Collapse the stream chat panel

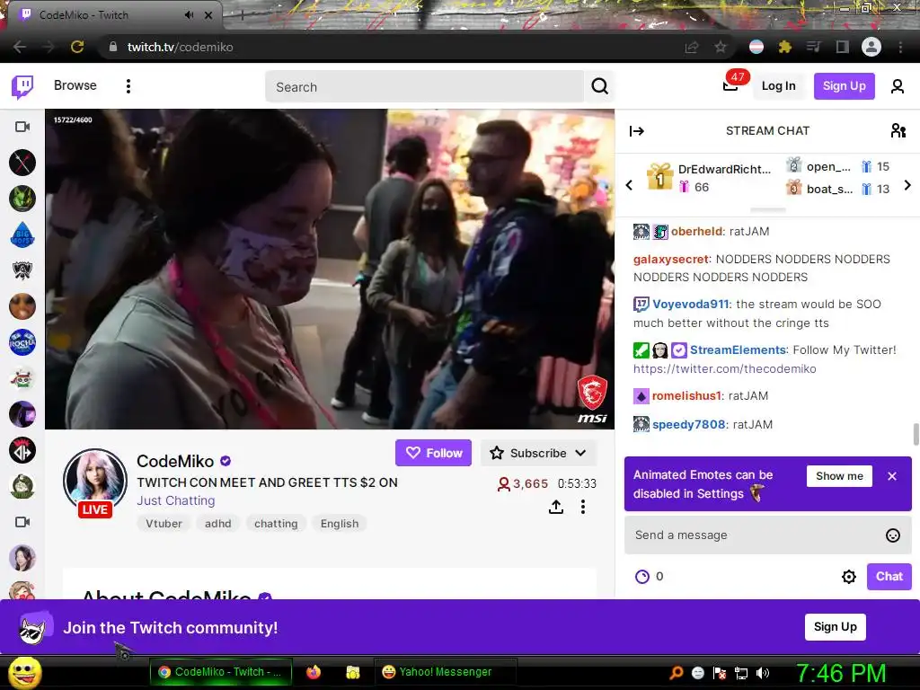[637, 131]
